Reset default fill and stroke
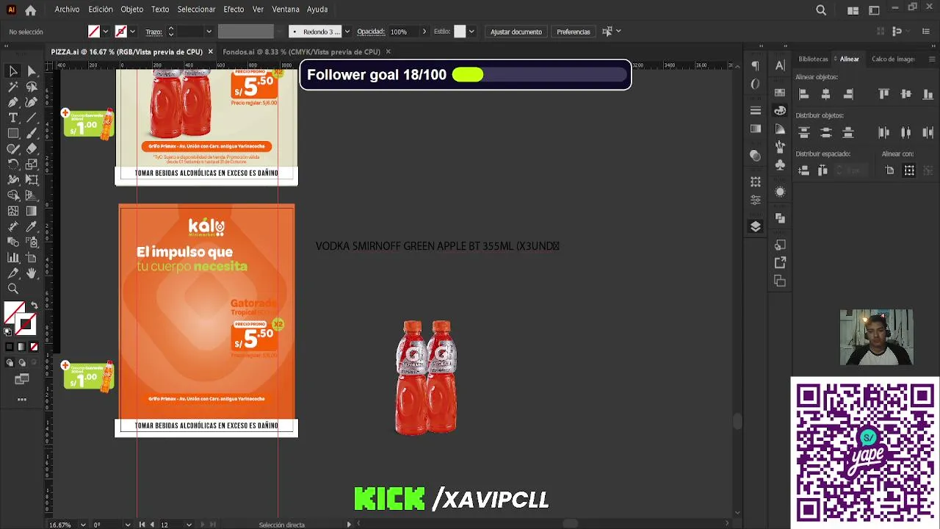This screenshot has height=529, width=940. [x=8, y=331]
